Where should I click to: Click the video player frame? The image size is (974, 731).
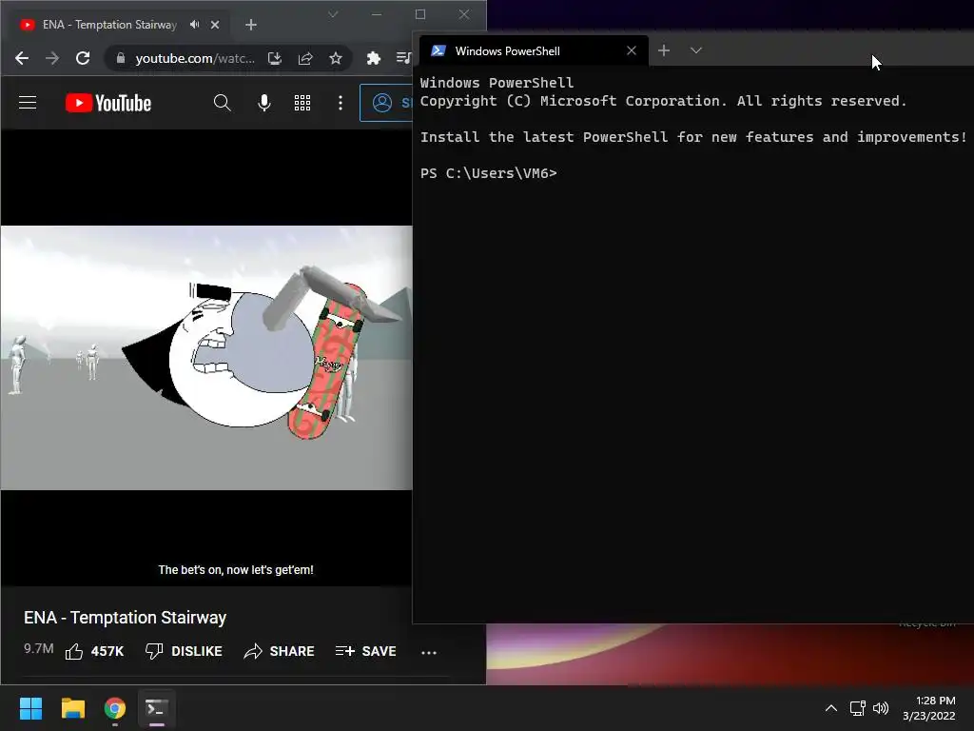(x=206, y=358)
